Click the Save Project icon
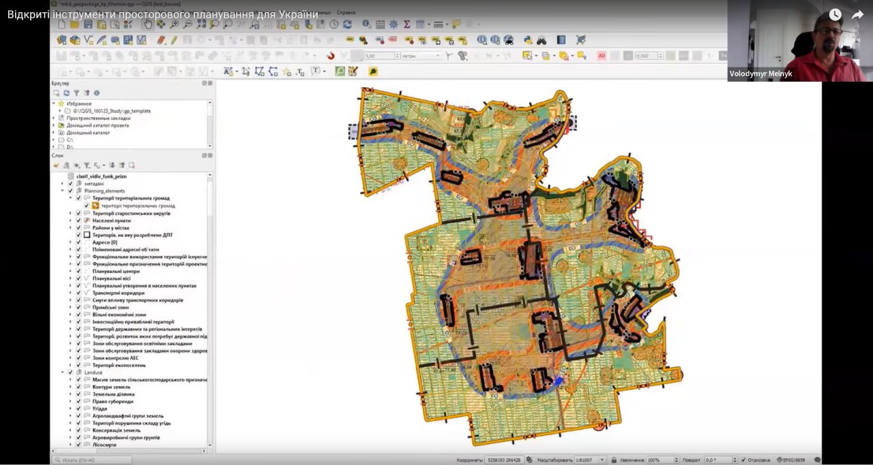873x465 pixels. pyautogui.click(x=89, y=25)
